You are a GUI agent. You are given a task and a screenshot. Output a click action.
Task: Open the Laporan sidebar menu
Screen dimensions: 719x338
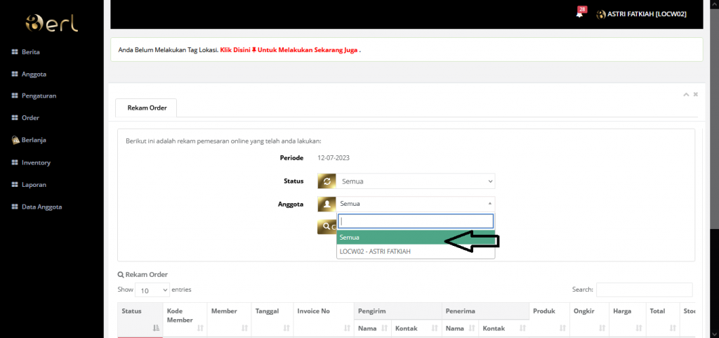pyautogui.click(x=32, y=185)
